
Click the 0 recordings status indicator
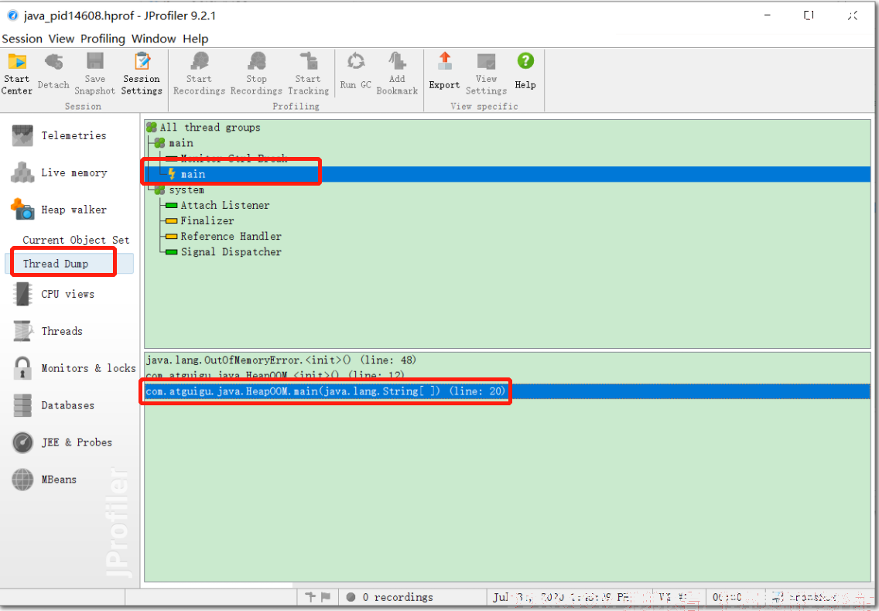coord(390,597)
